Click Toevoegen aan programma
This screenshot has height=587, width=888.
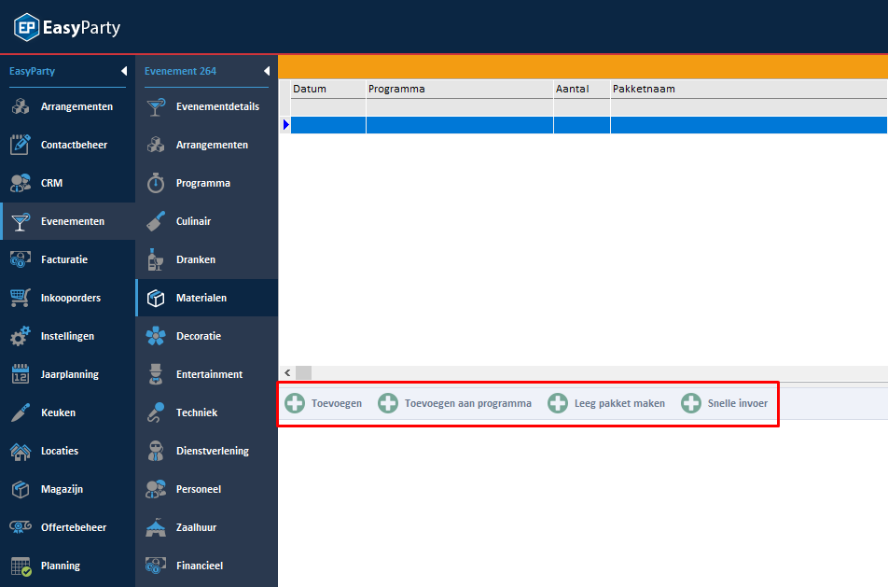click(x=455, y=403)
